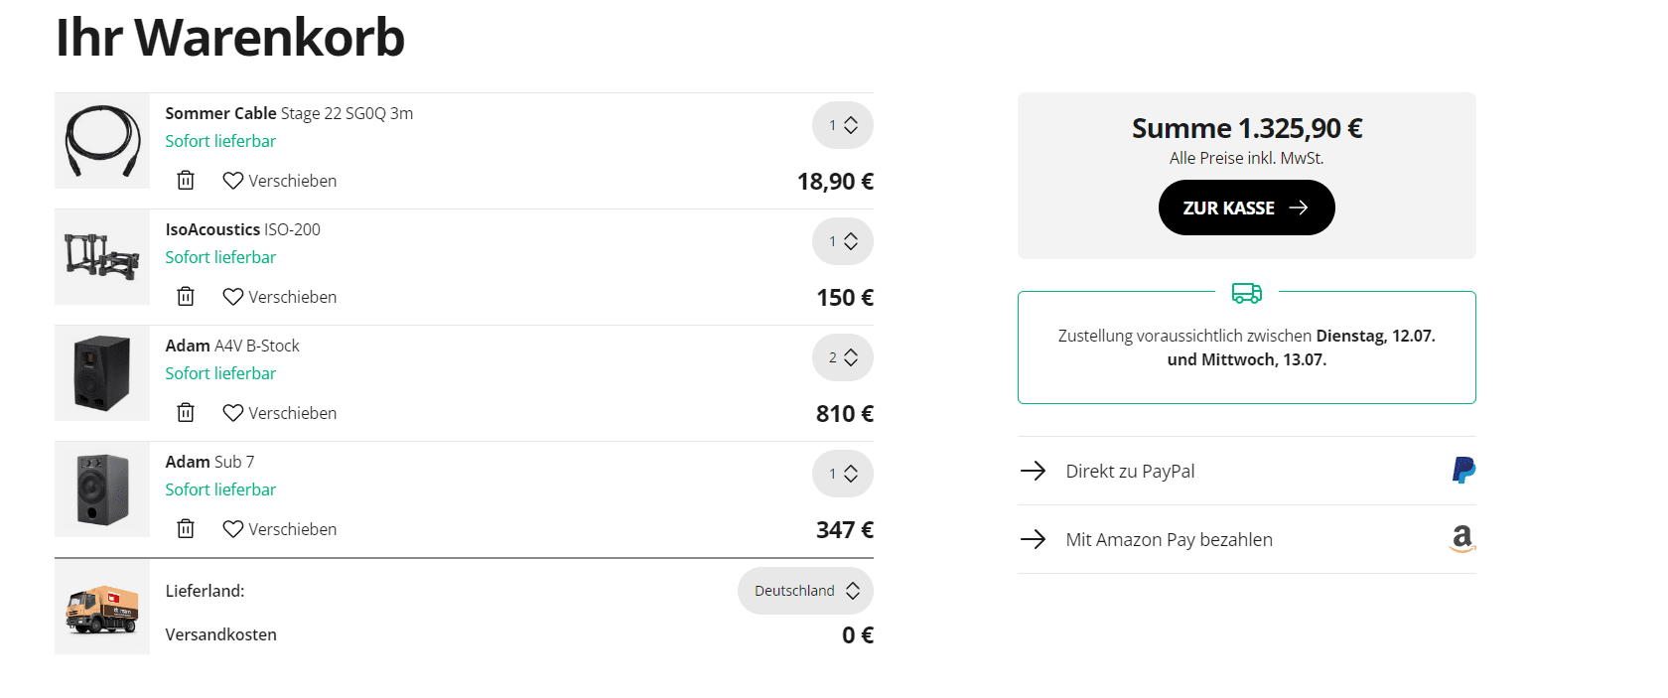Proceed with the Zur Kasse button
Viewport: 1668px width, 698px height.
coord(1246,208)
